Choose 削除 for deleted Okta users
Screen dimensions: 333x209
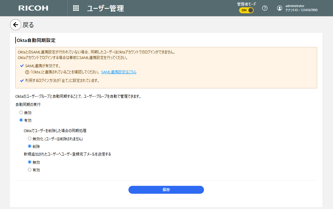click(29, 146)
